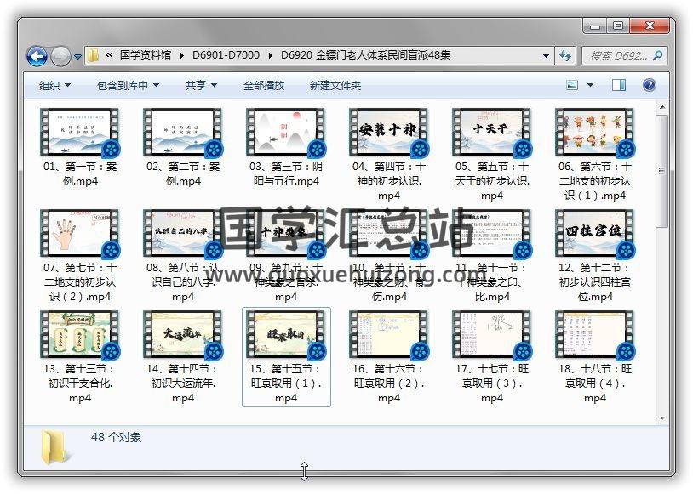Open the more view options arrow
The image size is (693, 494).
590,85
